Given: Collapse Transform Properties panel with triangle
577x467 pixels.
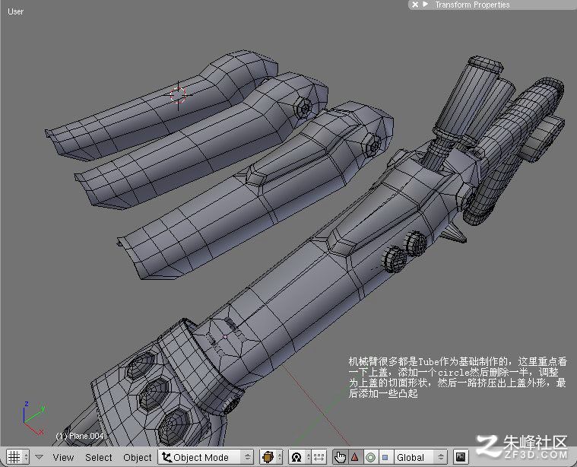Looking at the screenshot, I should coord(426,5).
